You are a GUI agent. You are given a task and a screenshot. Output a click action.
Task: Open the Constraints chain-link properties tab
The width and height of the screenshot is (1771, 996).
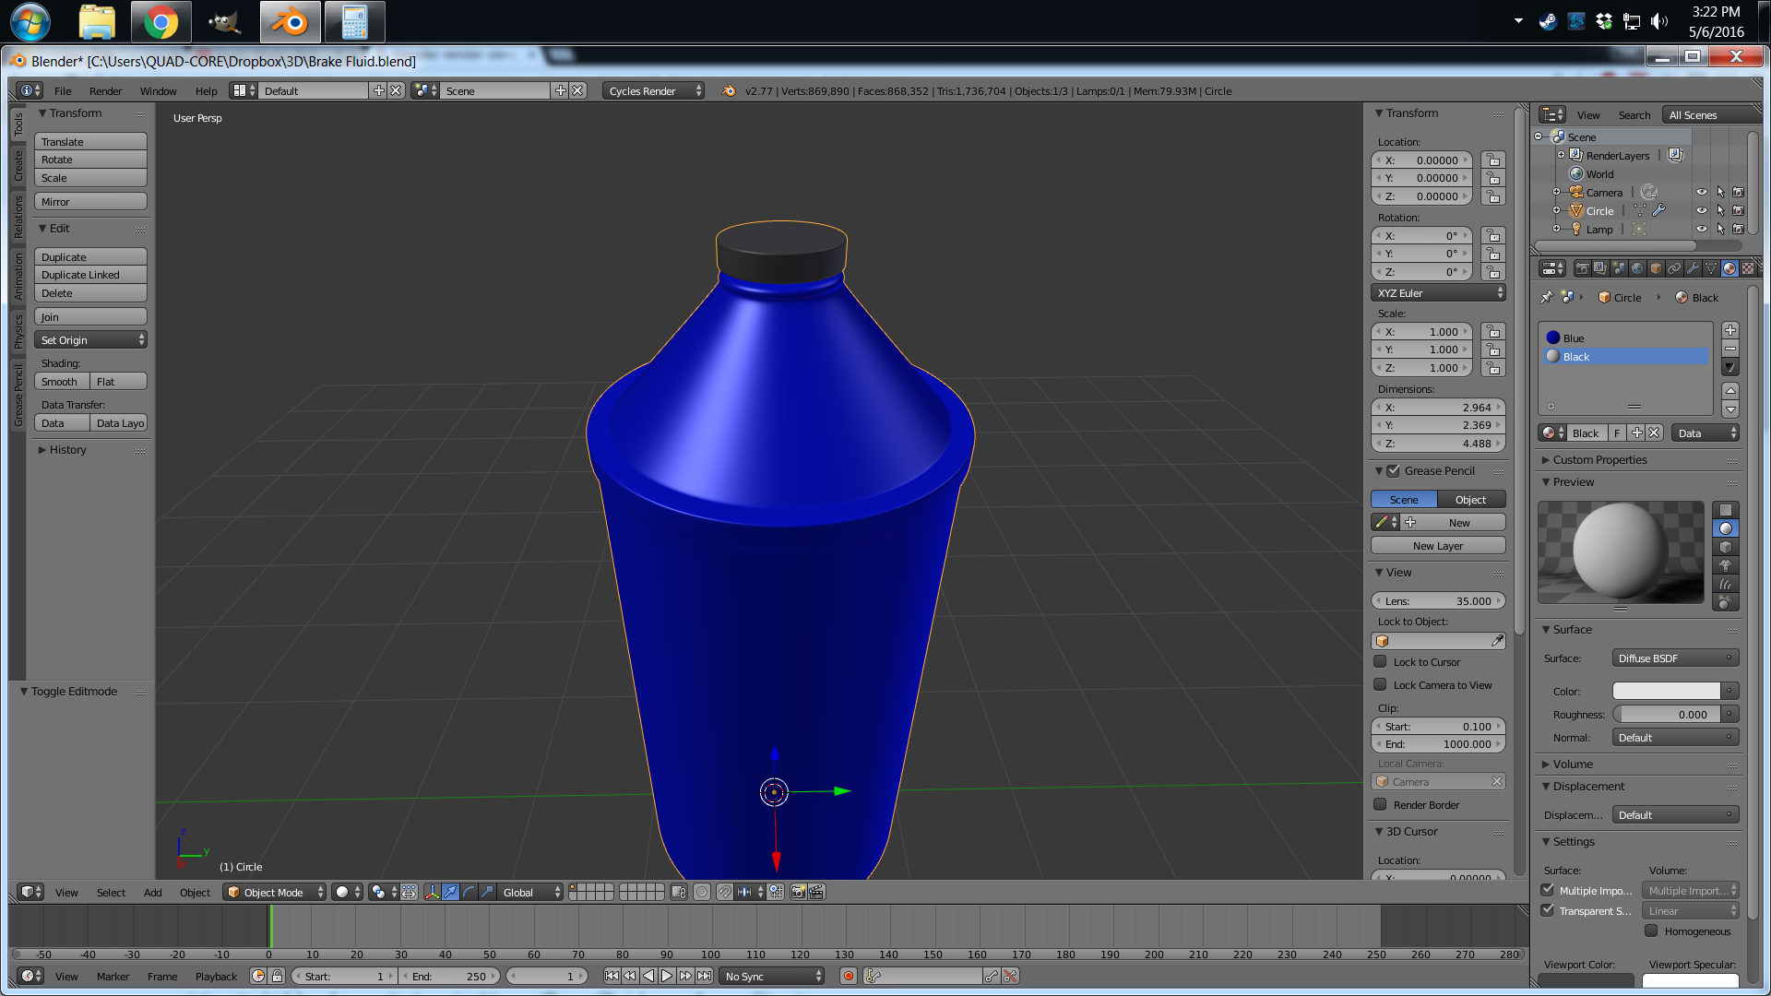(x=1674, y=268)
